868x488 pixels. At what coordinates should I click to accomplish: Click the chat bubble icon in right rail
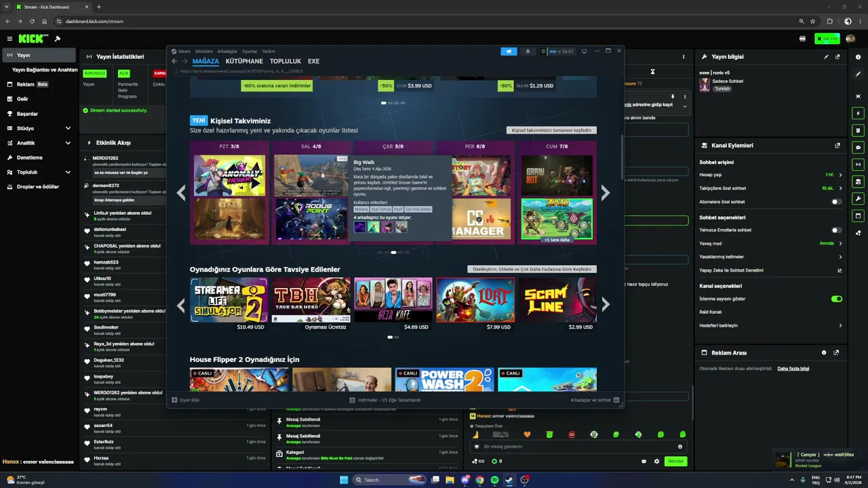(x=859, y=147)
